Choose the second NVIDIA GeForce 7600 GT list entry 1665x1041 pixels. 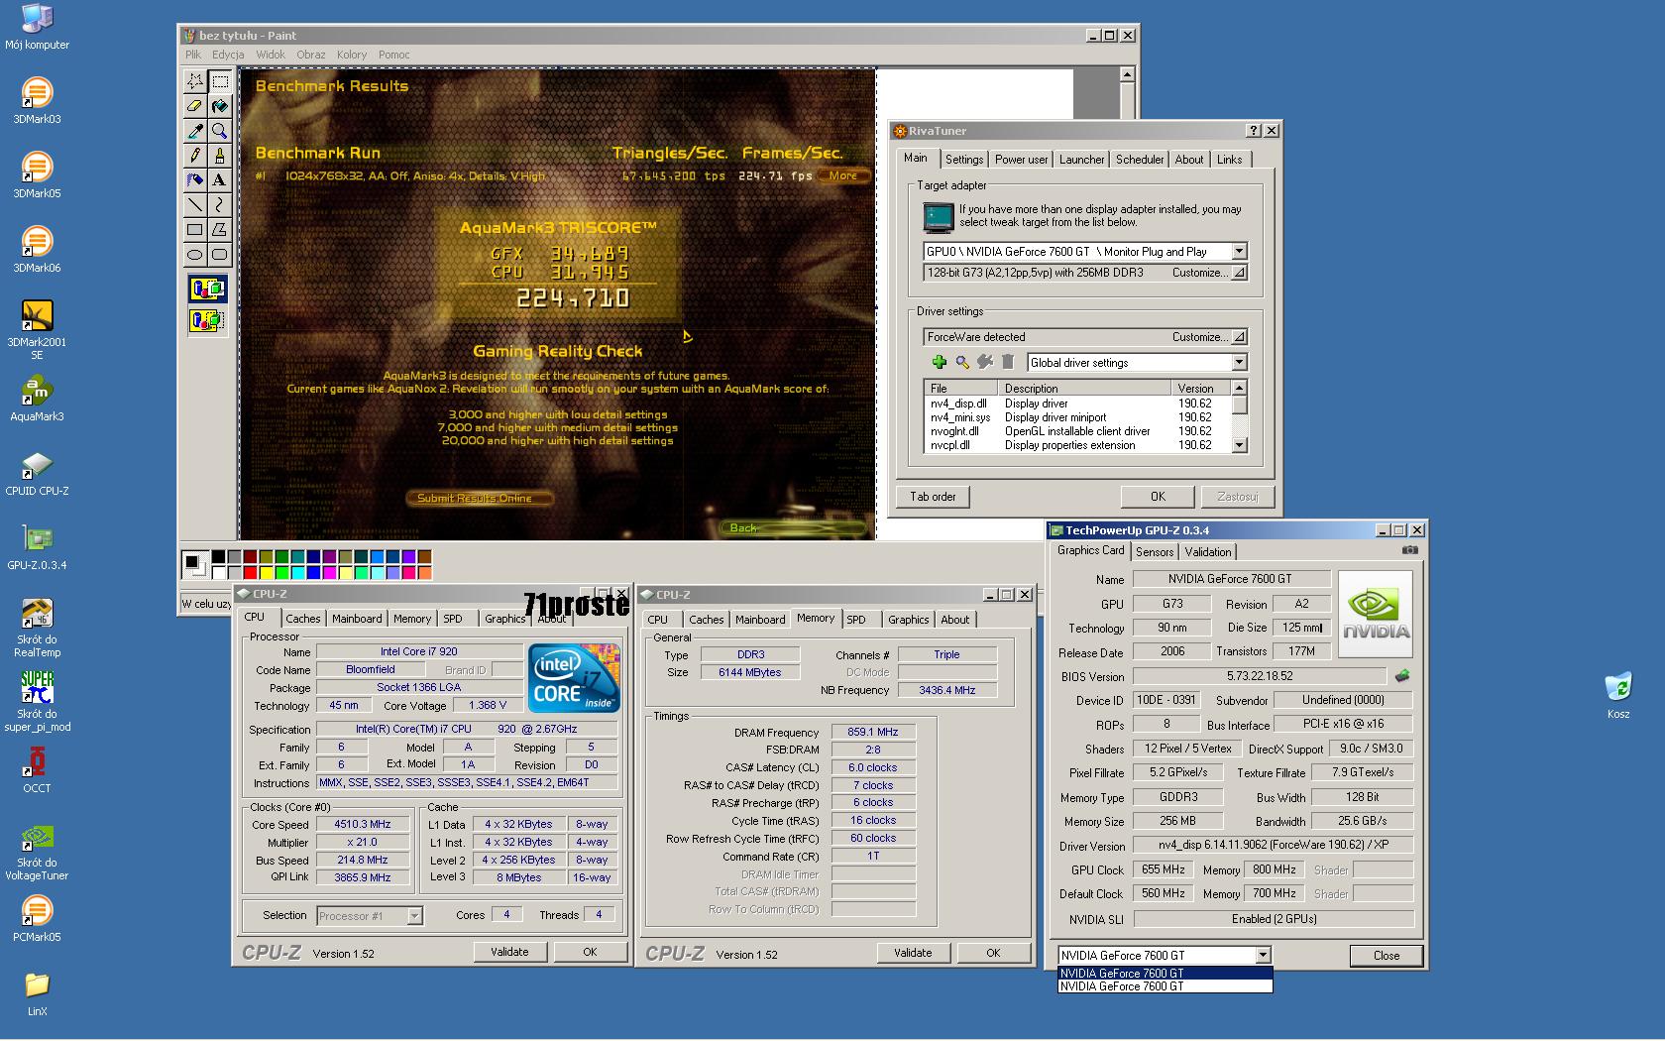[x=1165, y=986]
